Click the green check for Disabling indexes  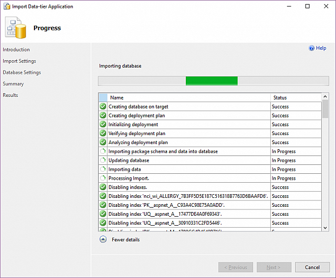103,187
